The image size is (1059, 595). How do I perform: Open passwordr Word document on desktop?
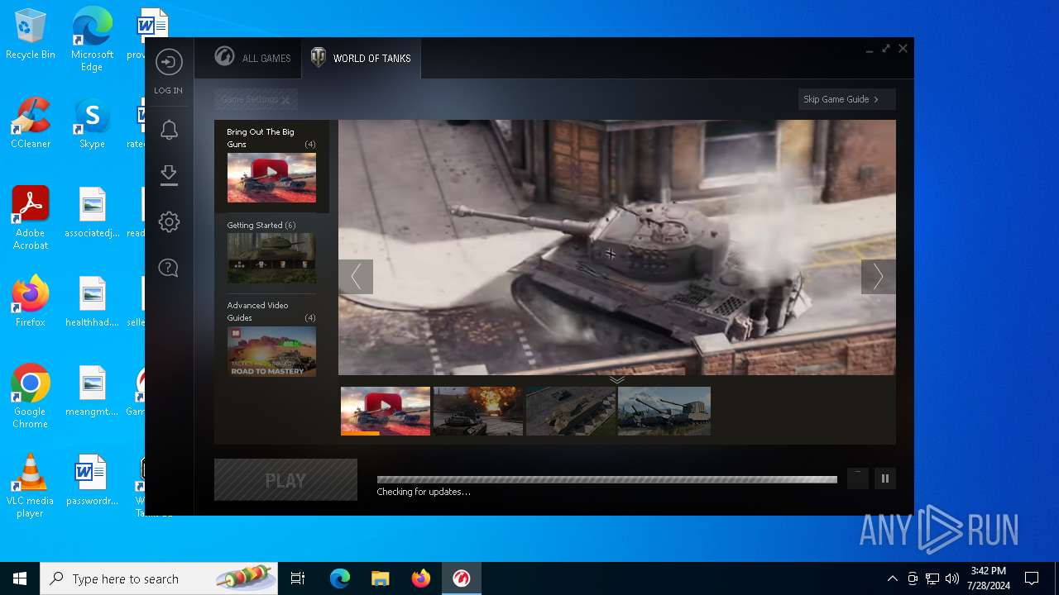pos(92,480)
